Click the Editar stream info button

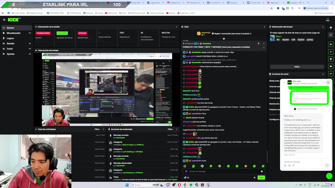click(297, 67)
